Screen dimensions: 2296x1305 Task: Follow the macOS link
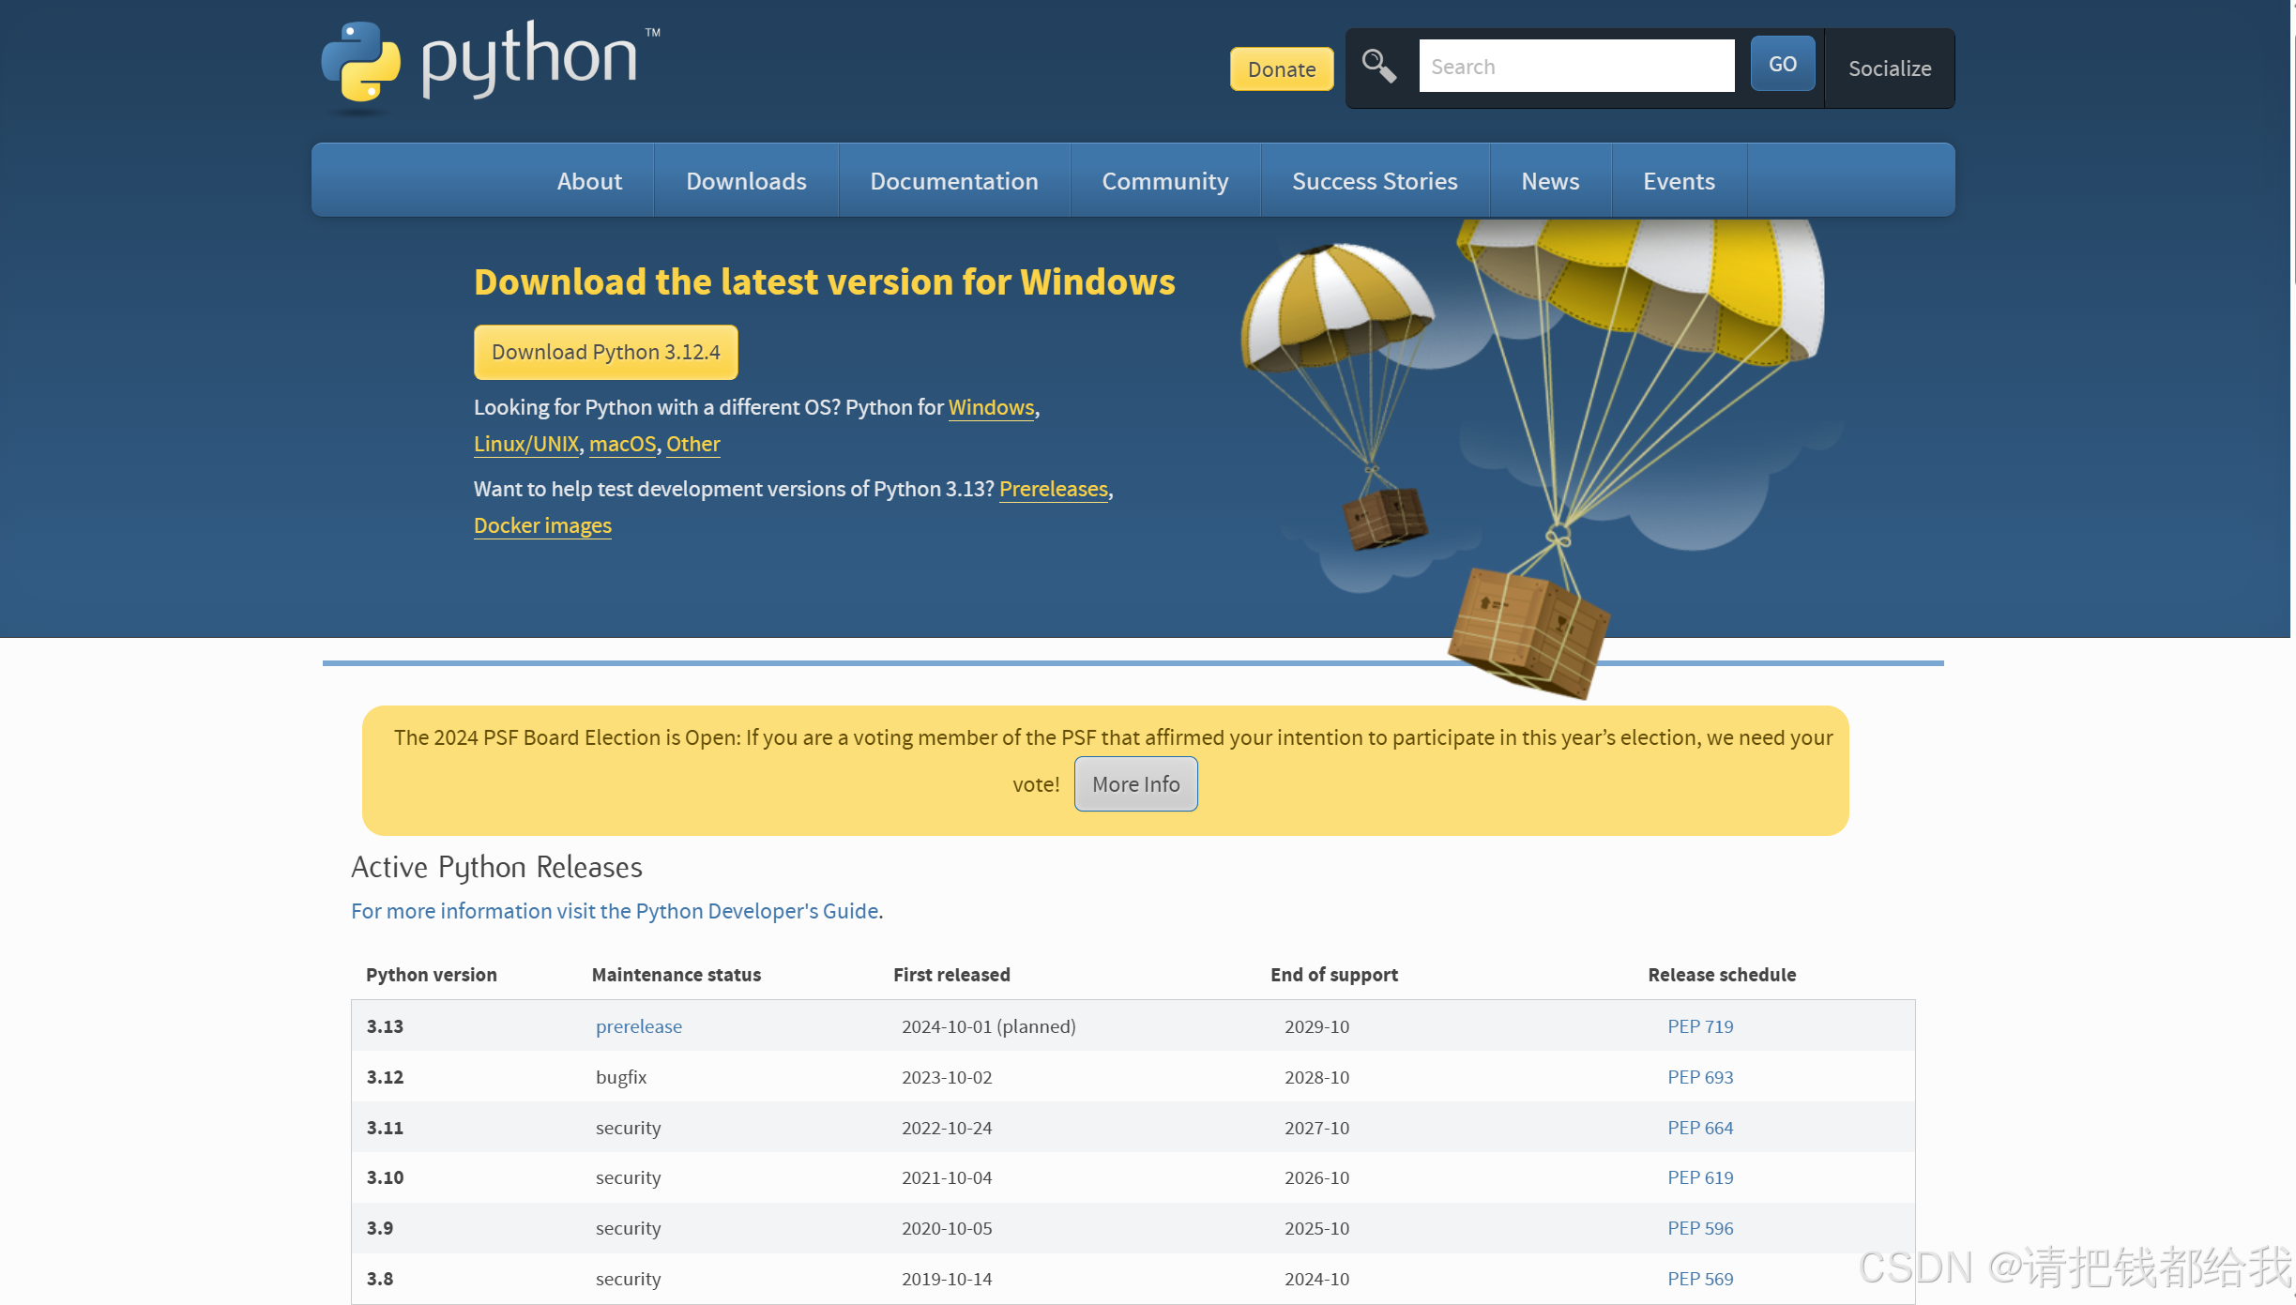(622, 444)
